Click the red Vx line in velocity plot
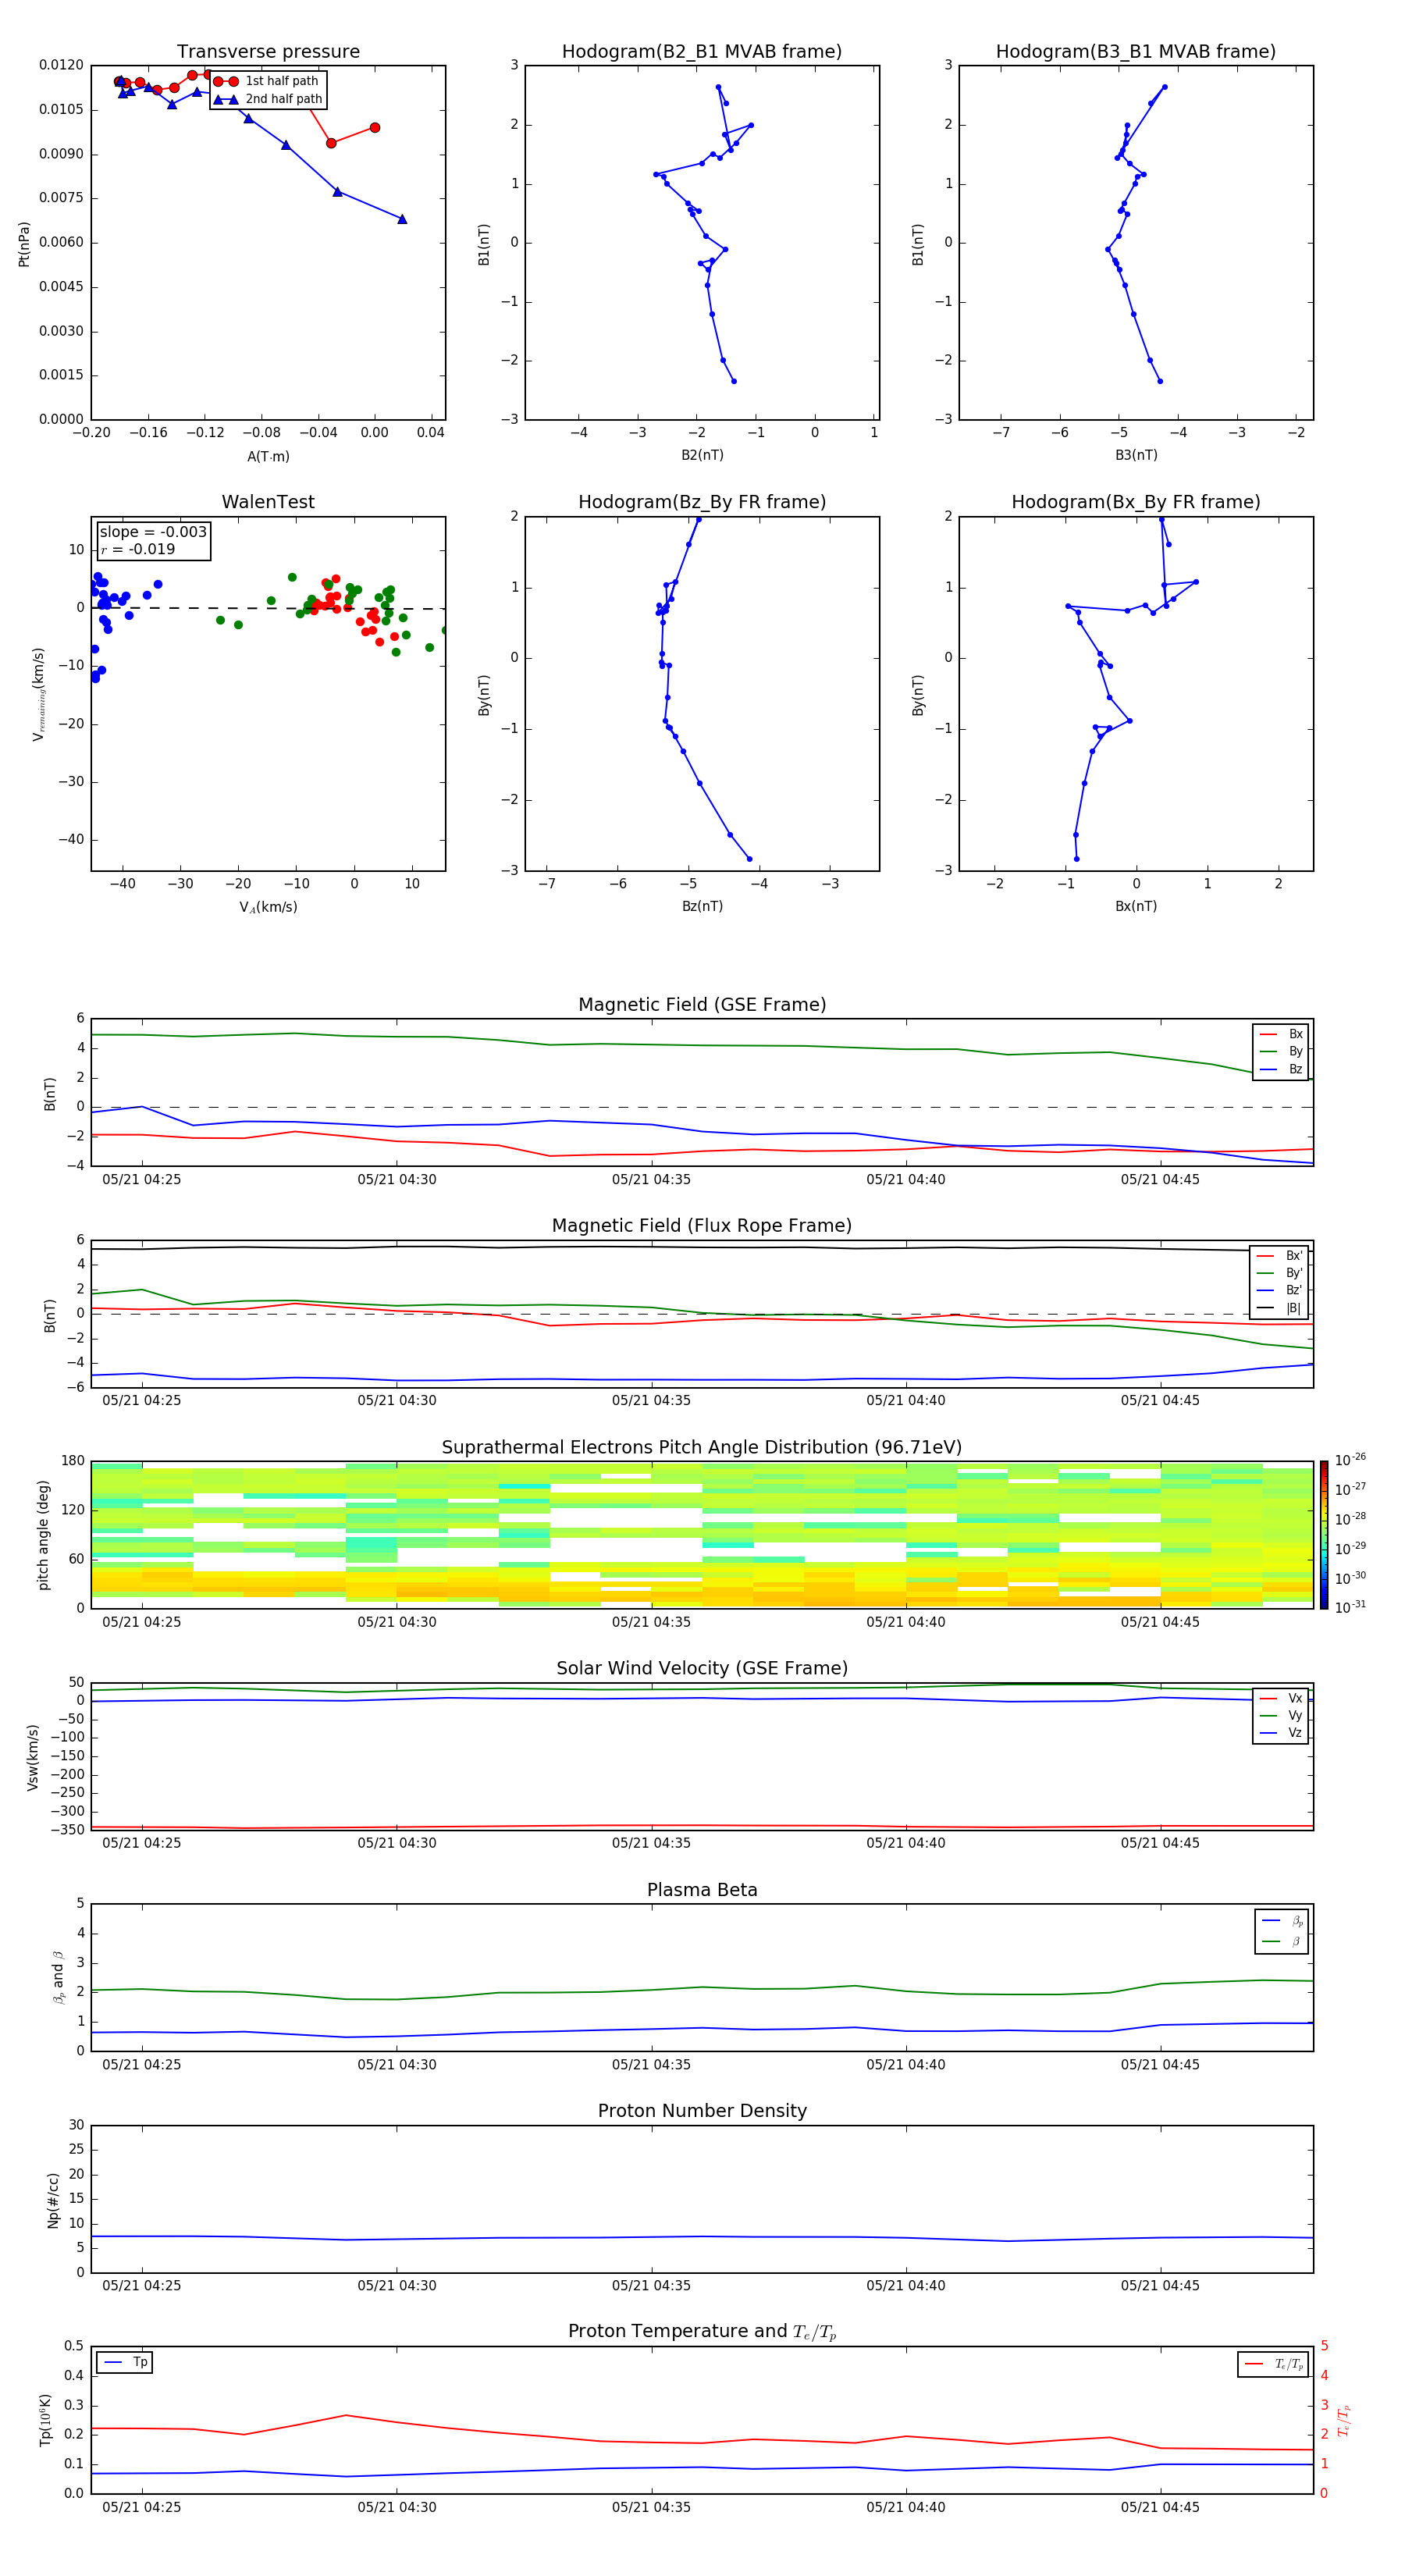This screenshot has height=2576, width=1405. [x=702, y=1826]
